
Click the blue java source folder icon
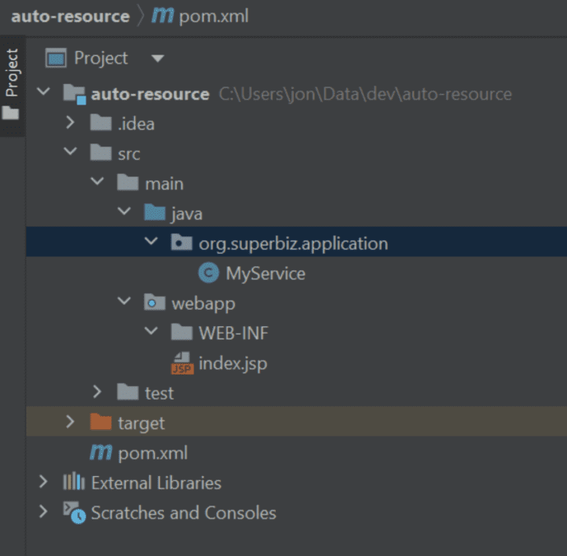click(155, 213)
